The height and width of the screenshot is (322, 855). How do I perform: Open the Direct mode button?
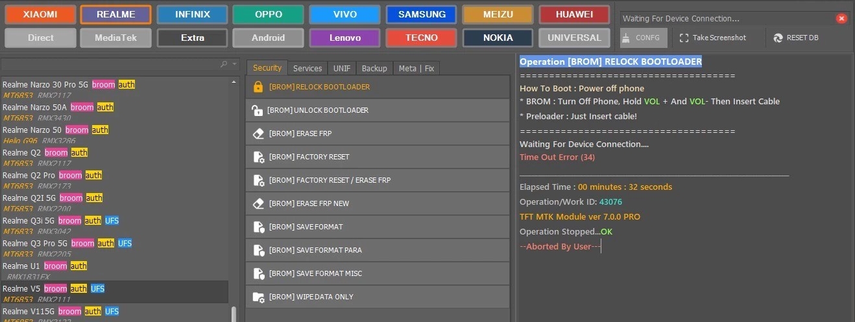[40, 38]
